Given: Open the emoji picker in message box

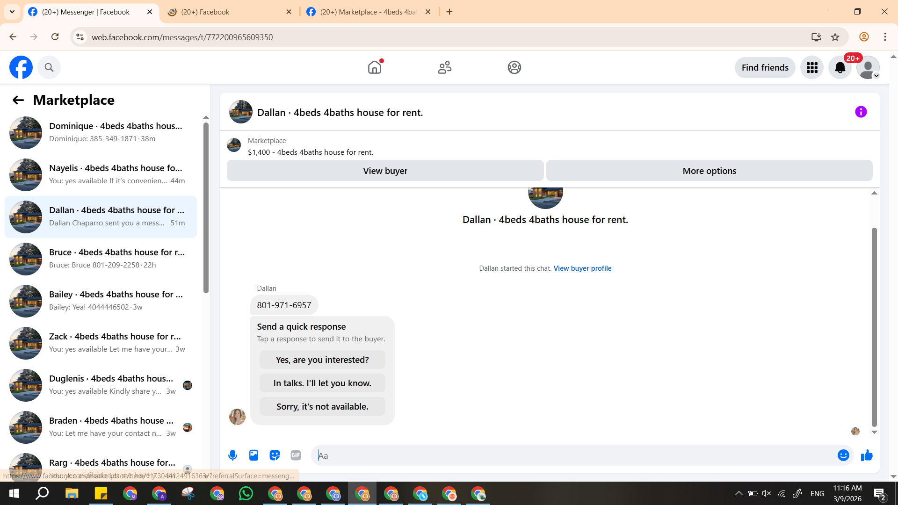Looking at the screenshot, I should tap(843, 455).
